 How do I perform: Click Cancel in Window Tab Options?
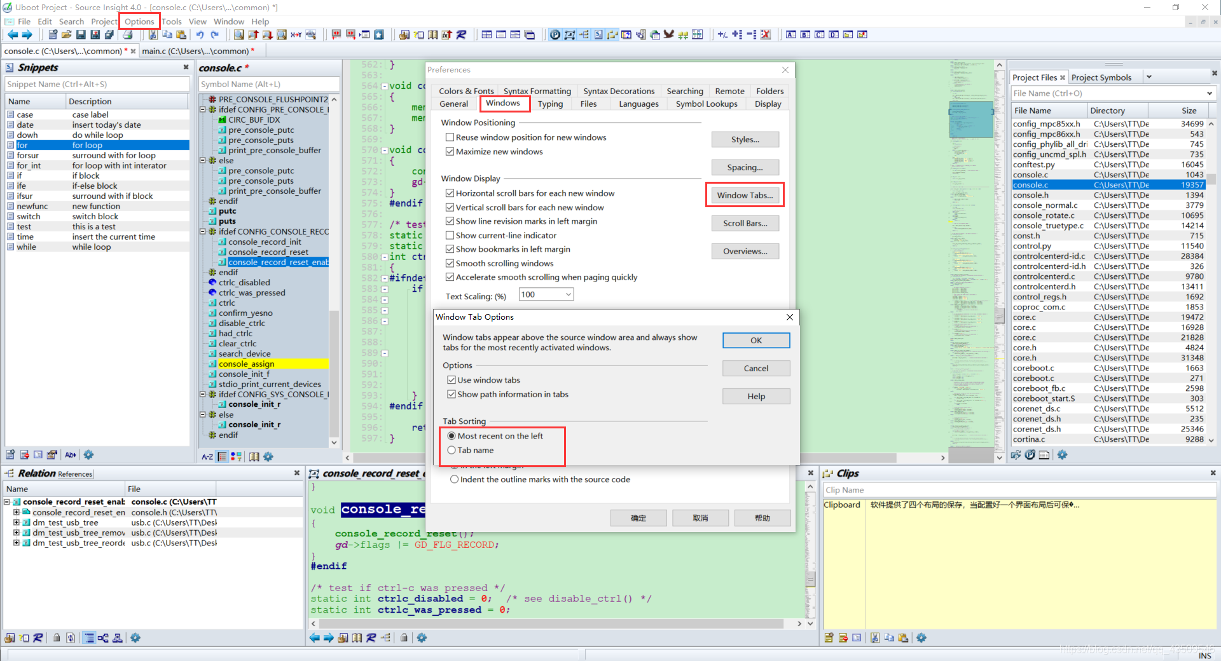click(x=756, y=369)
